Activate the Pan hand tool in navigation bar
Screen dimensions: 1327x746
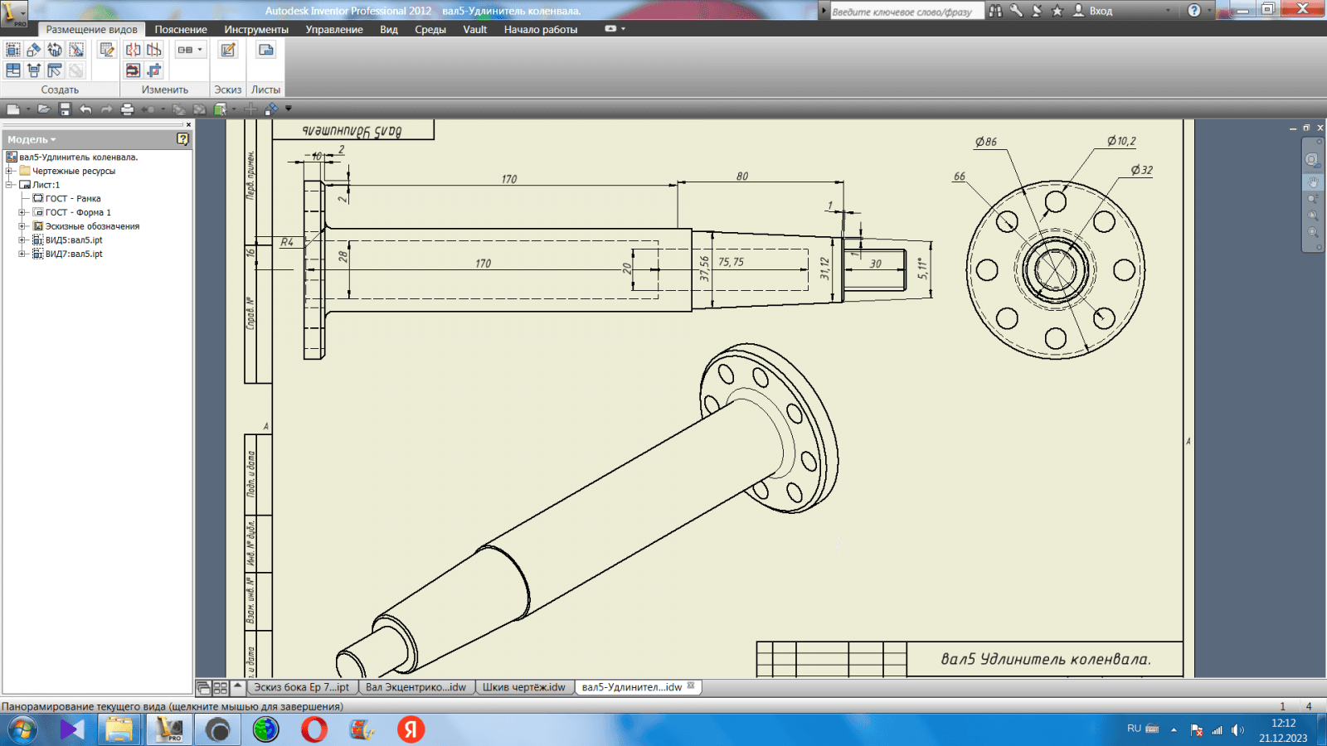coord(1312,182)
